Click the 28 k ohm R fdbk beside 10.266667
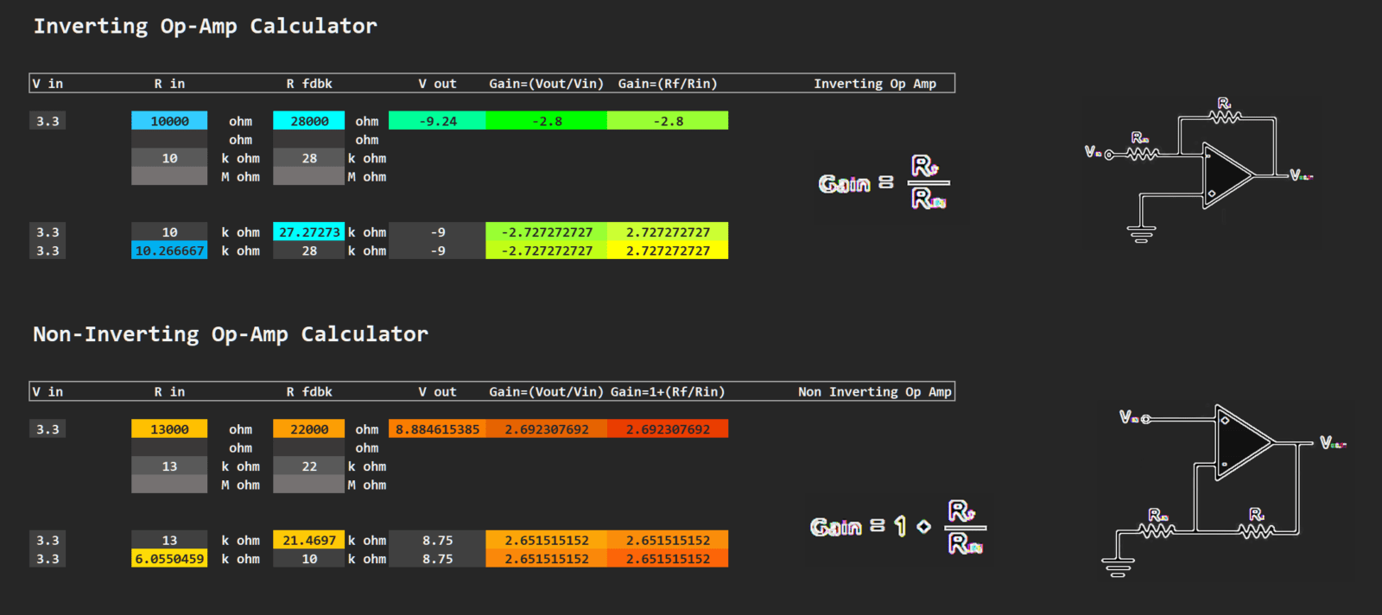1382x615 pixels. 309,250
